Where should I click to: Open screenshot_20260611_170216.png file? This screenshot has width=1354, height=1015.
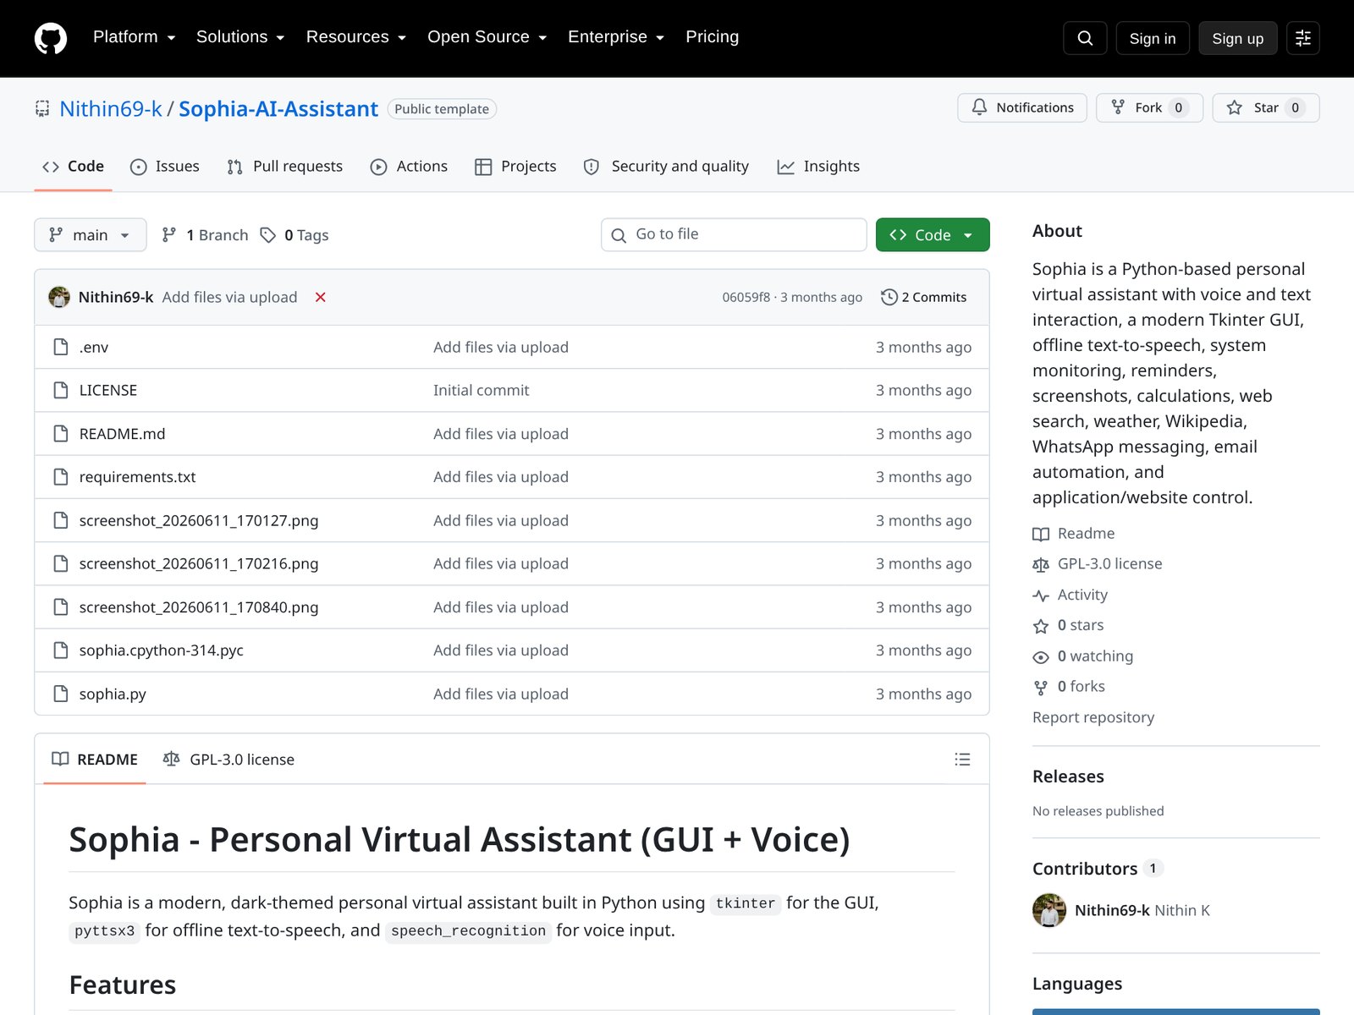tap(199, 564)
